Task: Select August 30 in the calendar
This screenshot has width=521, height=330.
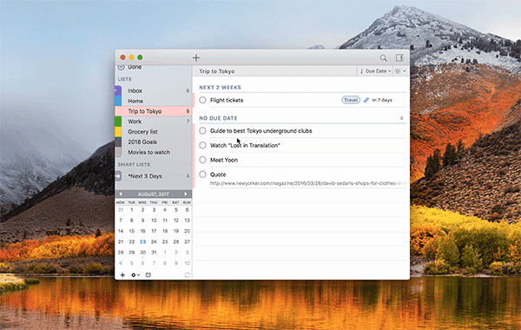Action: click(x=143, y=252)
